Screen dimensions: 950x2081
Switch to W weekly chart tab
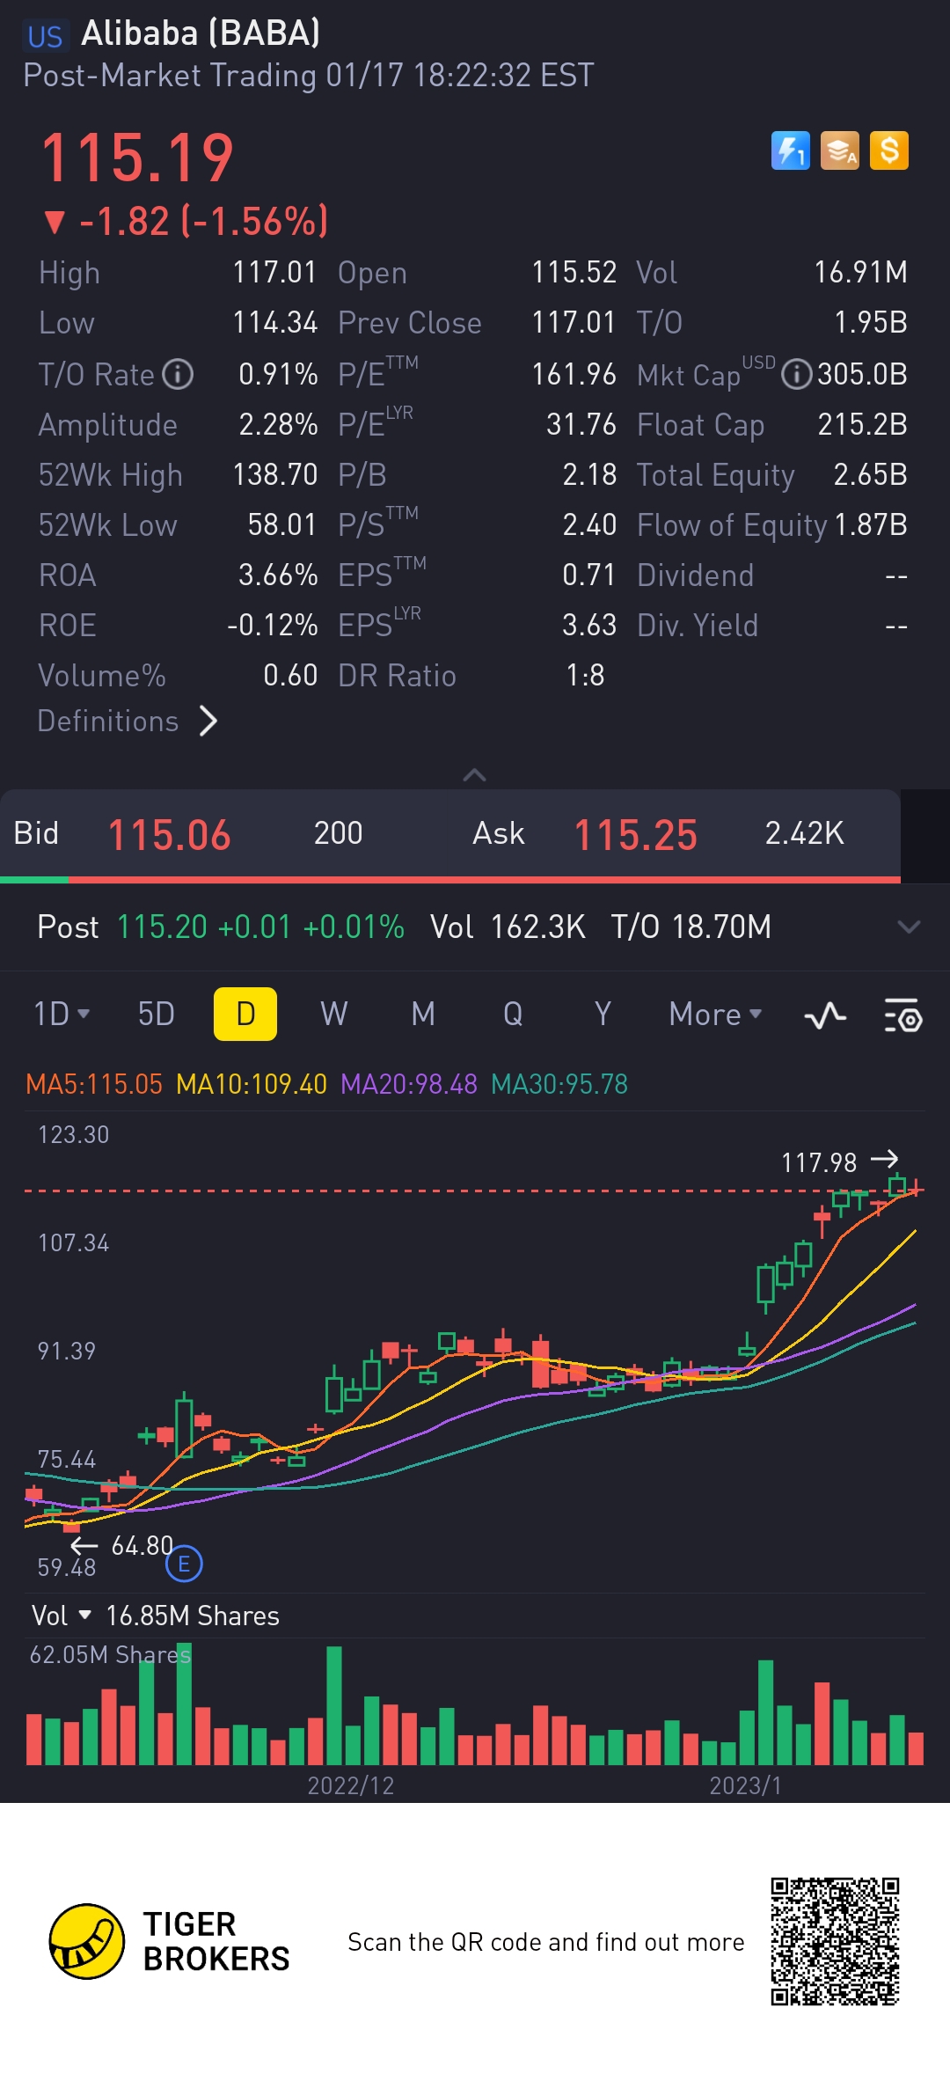pyautogui.click(x=334, y=1014)
